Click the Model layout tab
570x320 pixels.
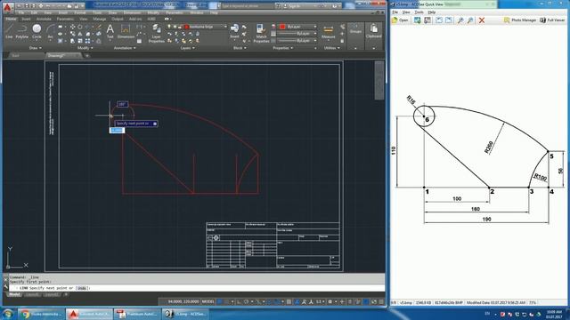[14, 294]
